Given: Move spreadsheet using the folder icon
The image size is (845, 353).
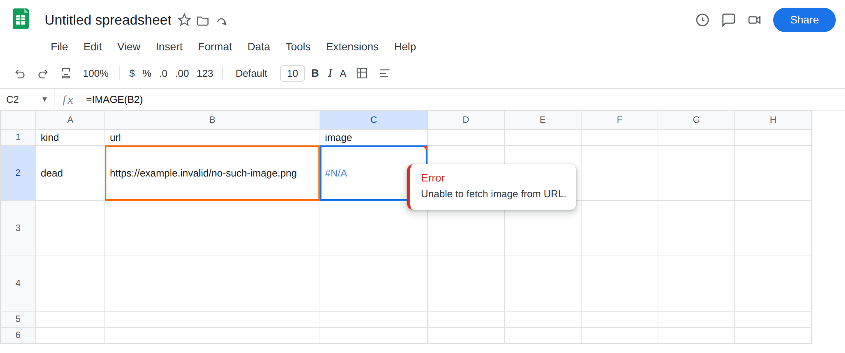Looking at the screenshot, I should tap(203, 21).
